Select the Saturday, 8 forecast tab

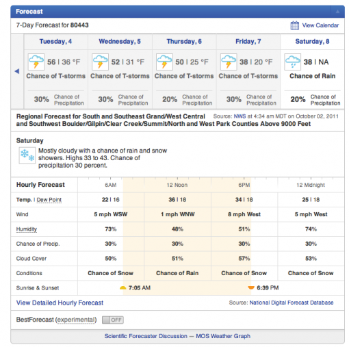point(312,41)
